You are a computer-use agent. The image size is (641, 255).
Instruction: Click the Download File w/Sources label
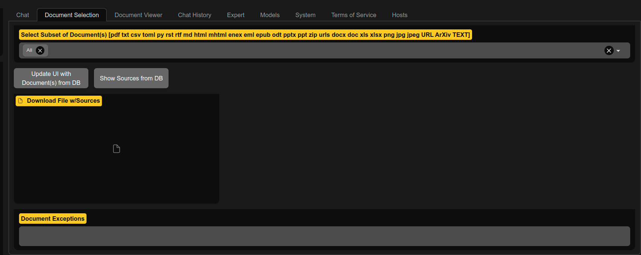tap(63, 101)
